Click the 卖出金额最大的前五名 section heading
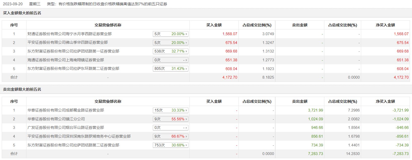Image resolution: width=412 pixels, height=160 pixels. pos(22,89)
